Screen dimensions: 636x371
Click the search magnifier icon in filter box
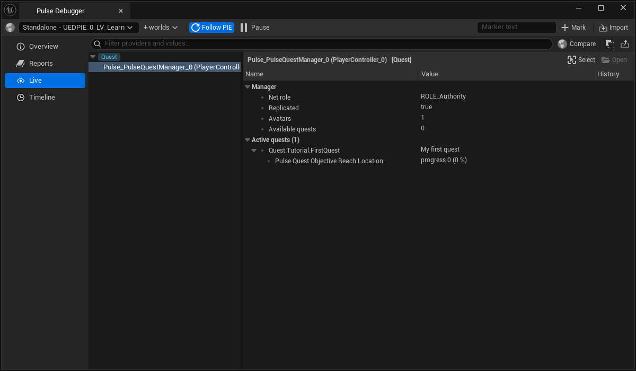tap(98, 43)
